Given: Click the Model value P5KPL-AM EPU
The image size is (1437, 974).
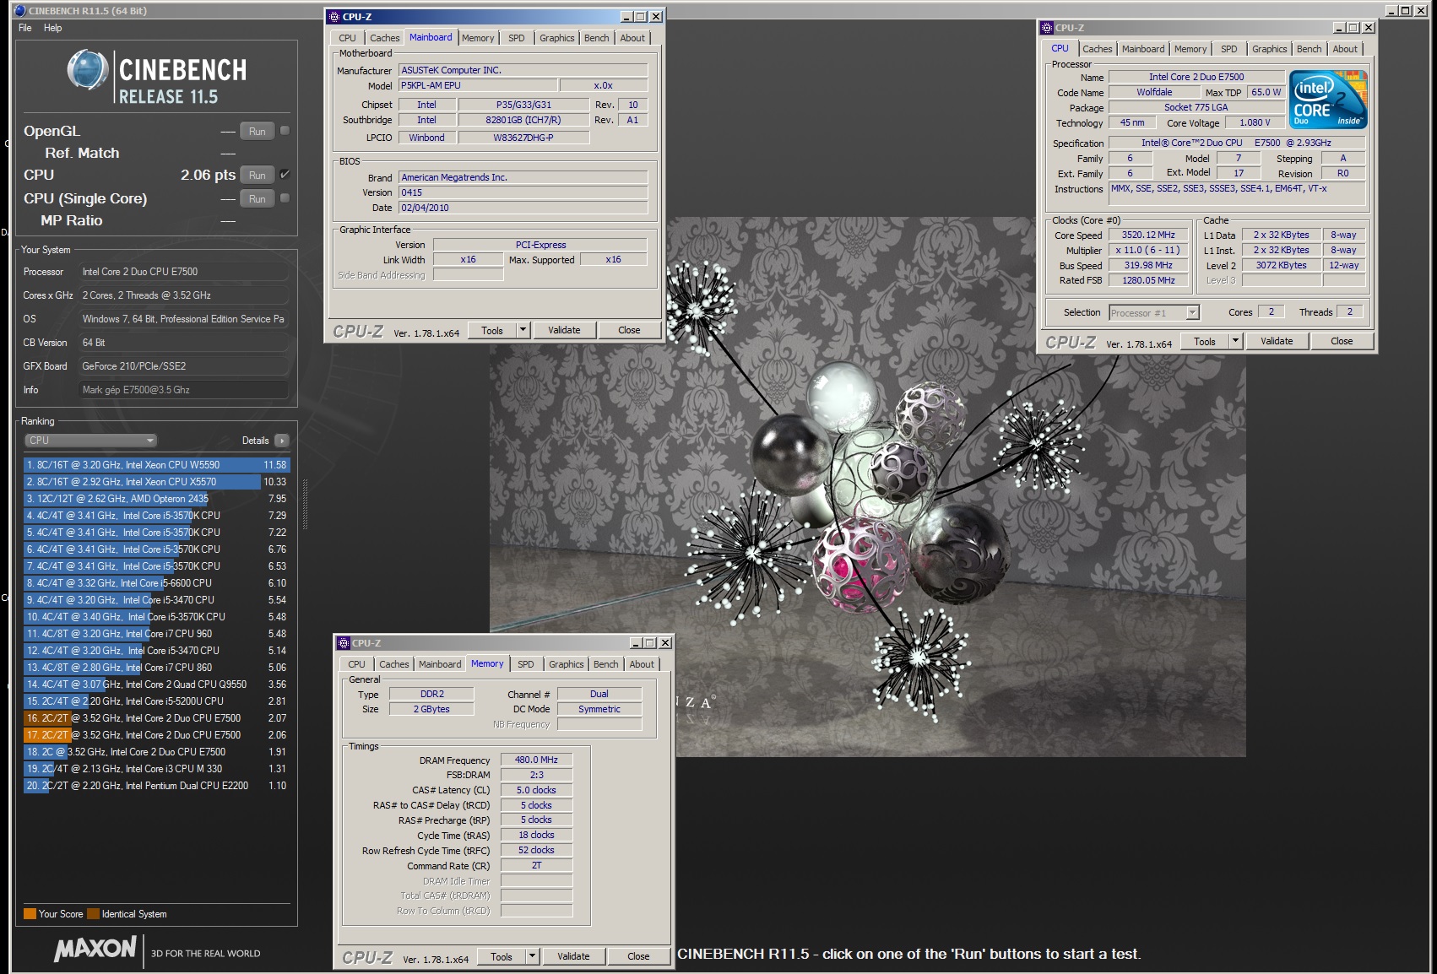Looking at the screenshot, I should (x=478, y=85).
